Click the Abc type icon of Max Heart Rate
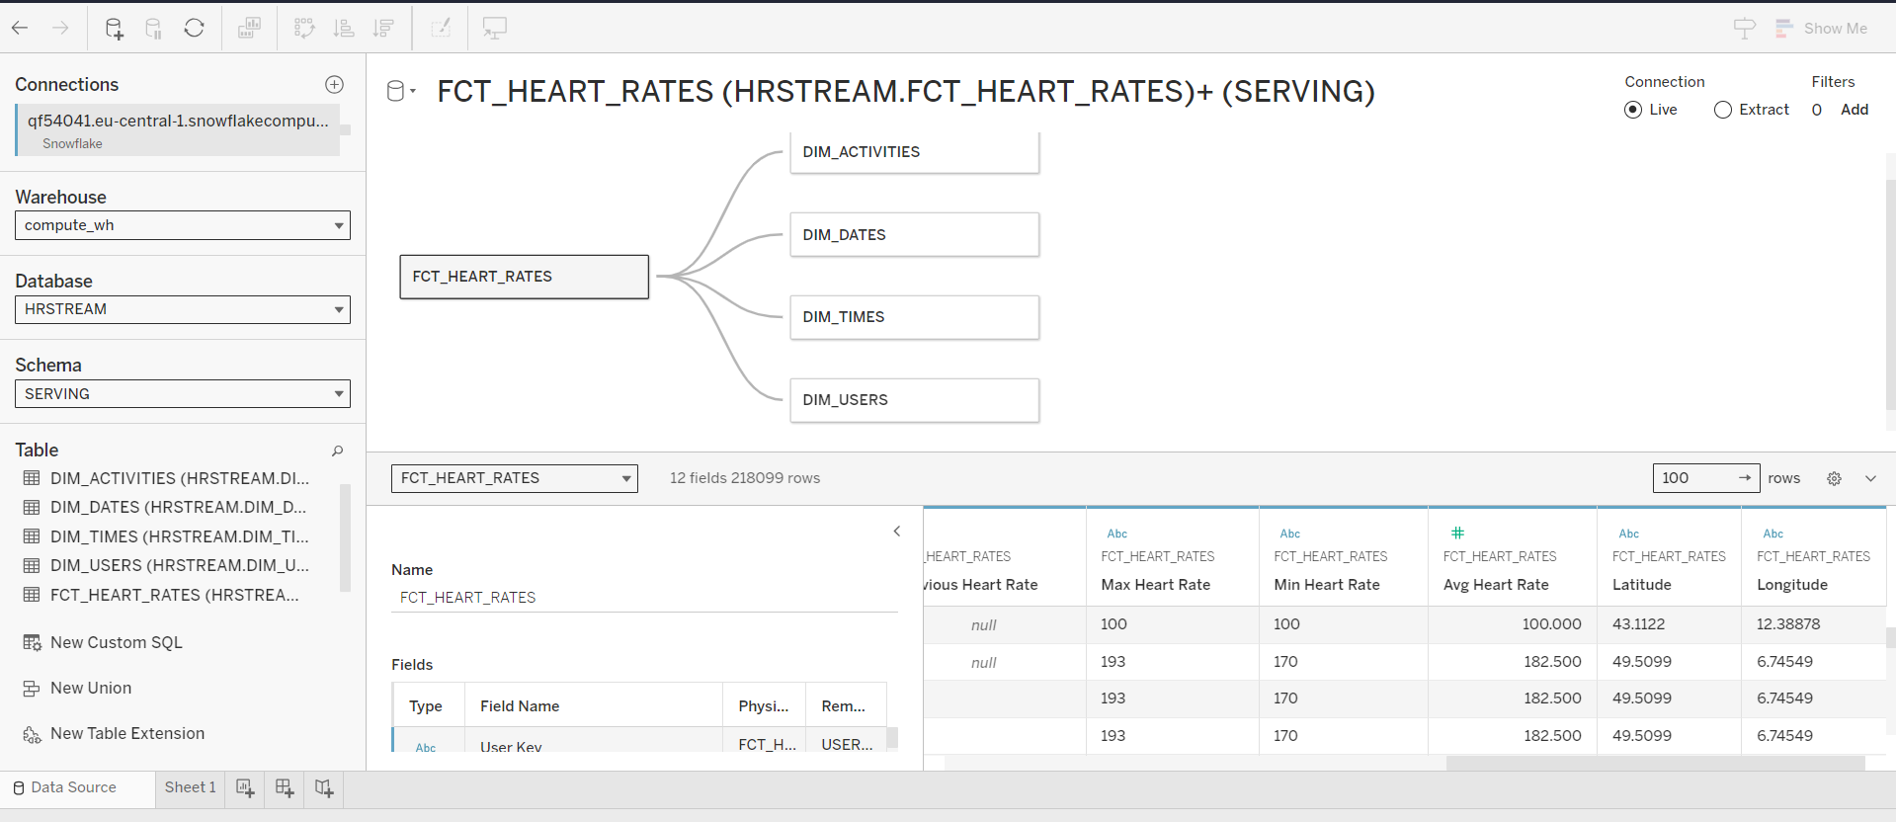The image size is (1896, 822). pyautogui.click(x=1116, y=534)
